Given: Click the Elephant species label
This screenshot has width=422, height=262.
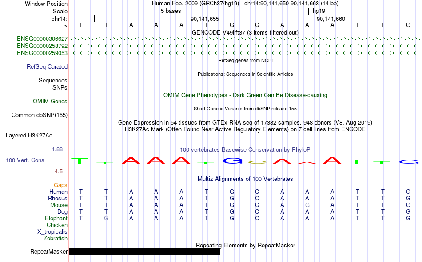Looking at the screenshot, I should 56,218.
